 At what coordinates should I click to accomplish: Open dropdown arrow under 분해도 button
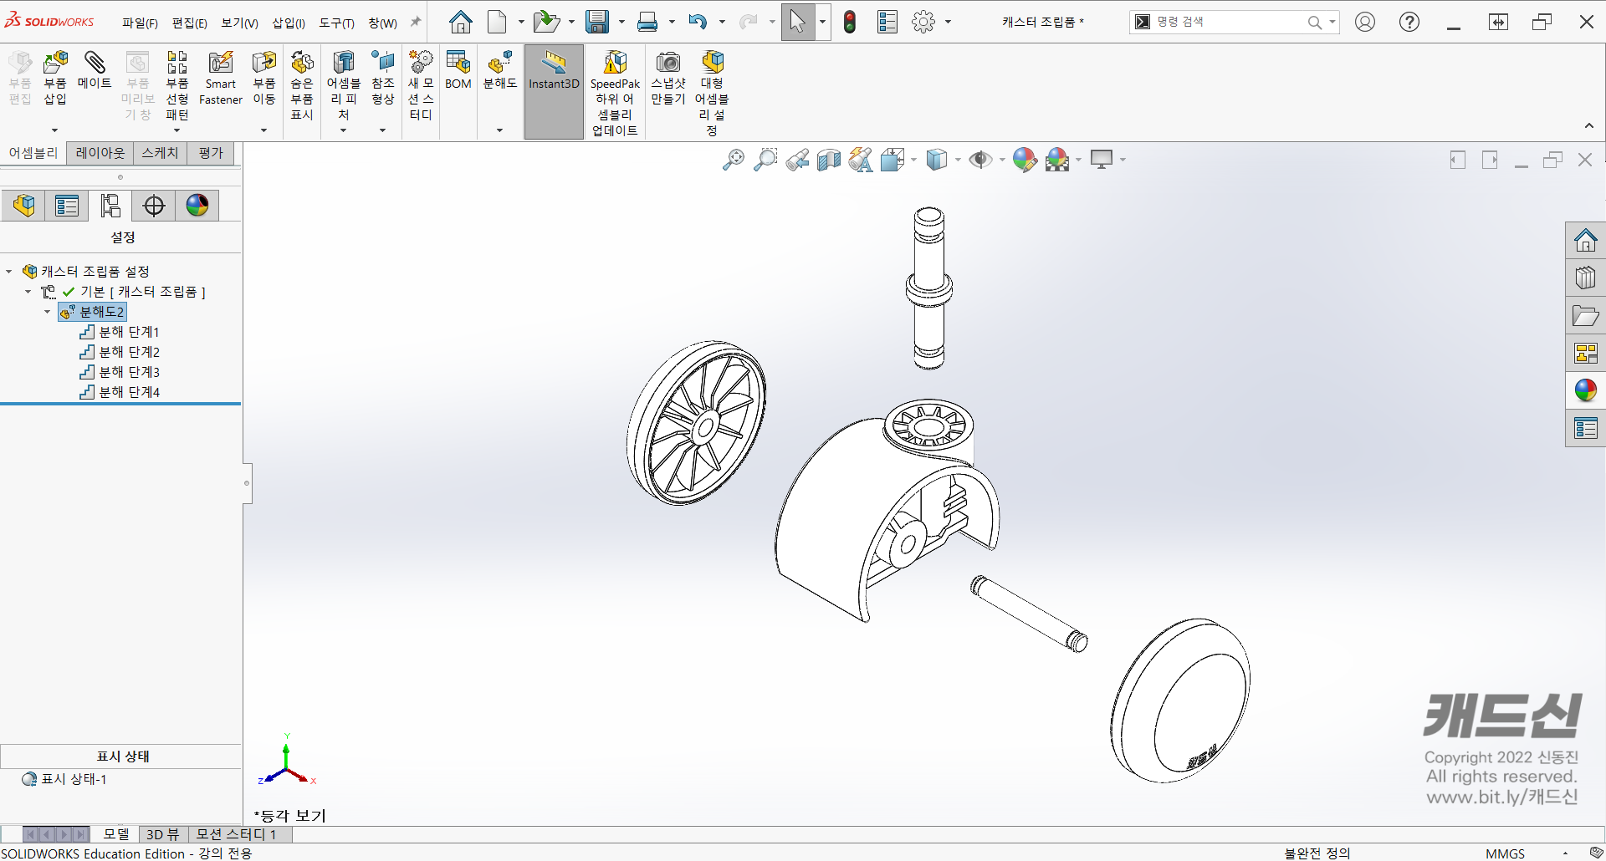click(x=499, y=130)
